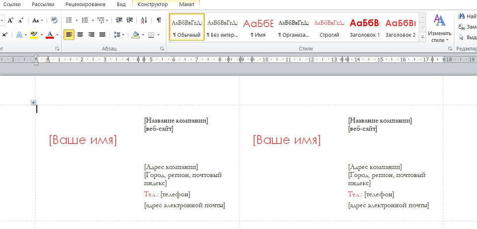Click the sort text icon

(x=144, y=20)
